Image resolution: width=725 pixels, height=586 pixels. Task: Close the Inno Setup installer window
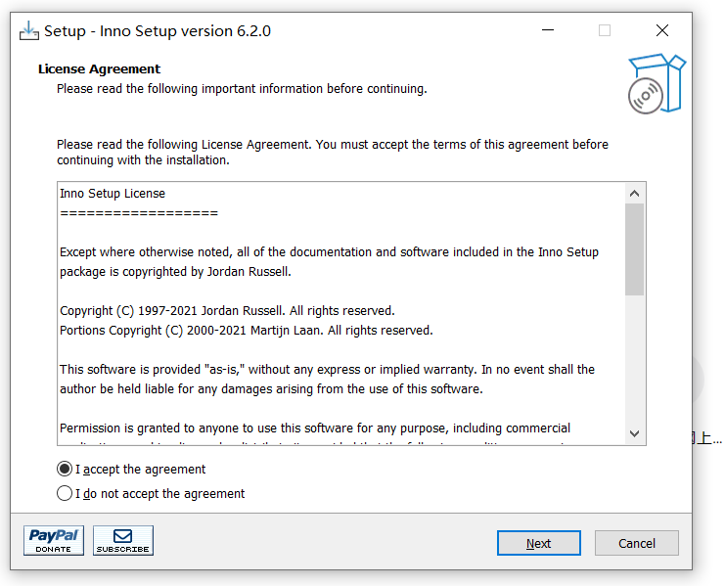click(x=662, y=30)
